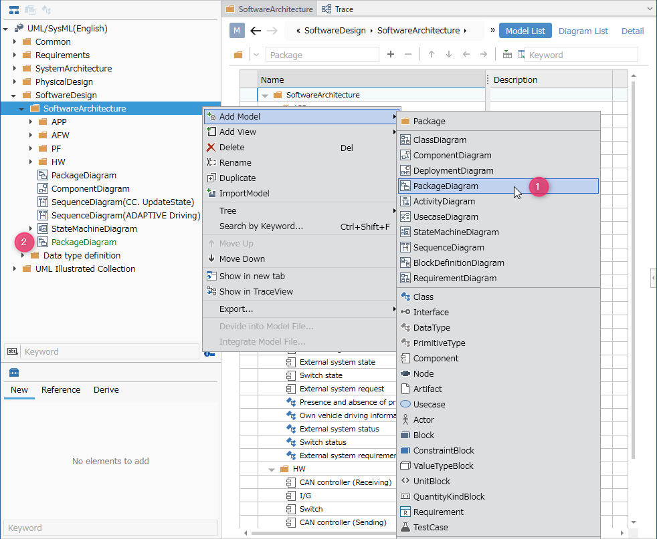Collapse the HW folder in model list
657x539 pixels.
click(x=272, y=470)
